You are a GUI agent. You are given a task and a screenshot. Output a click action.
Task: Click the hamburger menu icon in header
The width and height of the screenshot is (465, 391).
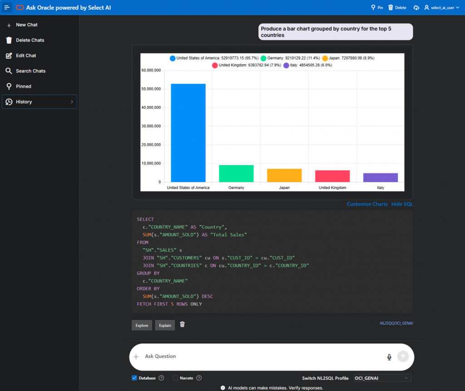coord(7,8)
